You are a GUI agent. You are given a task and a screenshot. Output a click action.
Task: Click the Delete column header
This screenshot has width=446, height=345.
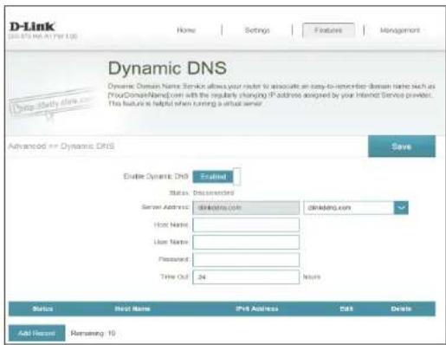[x=401, y=309]
